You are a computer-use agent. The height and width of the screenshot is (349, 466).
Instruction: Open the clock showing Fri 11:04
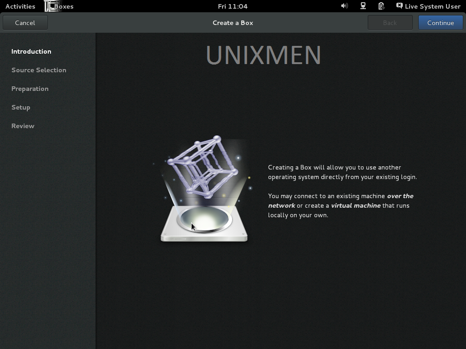coord(233,6)
